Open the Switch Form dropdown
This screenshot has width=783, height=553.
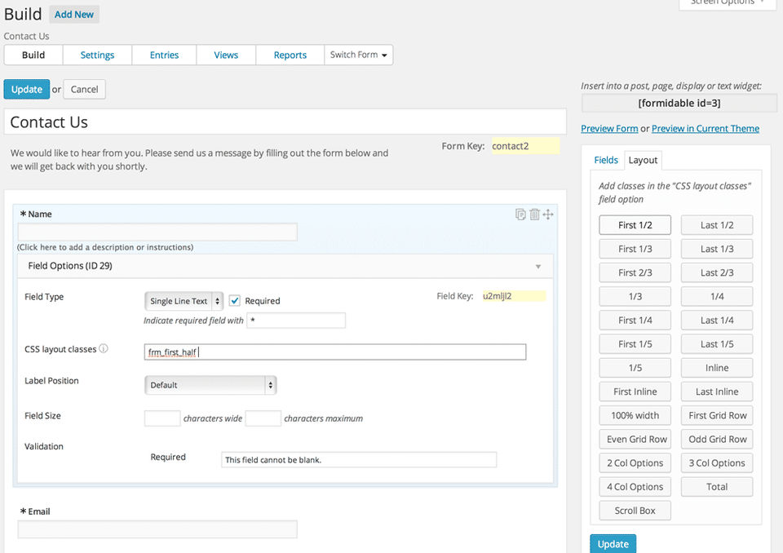[x=359, y=55]
